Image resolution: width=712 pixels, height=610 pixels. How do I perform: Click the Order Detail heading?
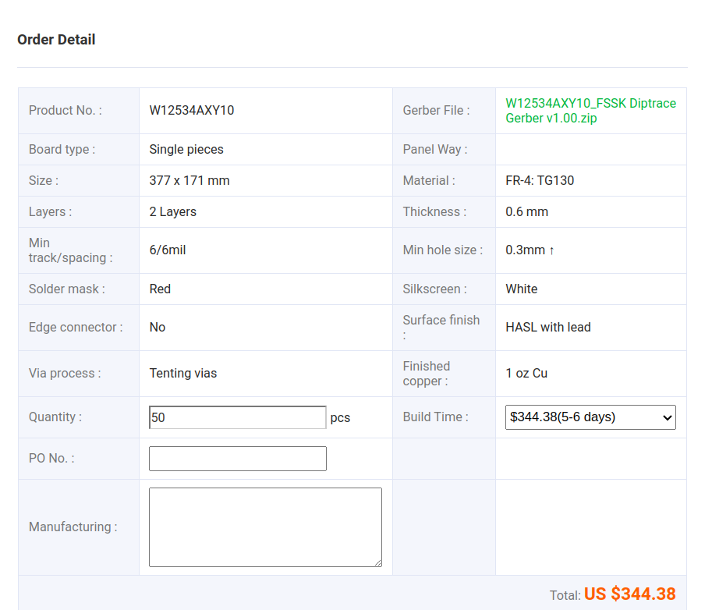click(x=56, y=40)
